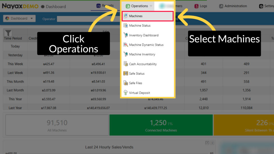The width and height of the screenshot is (274, 154).
Task: Select Machines from the Operations menu
Action: click(148, 16)
